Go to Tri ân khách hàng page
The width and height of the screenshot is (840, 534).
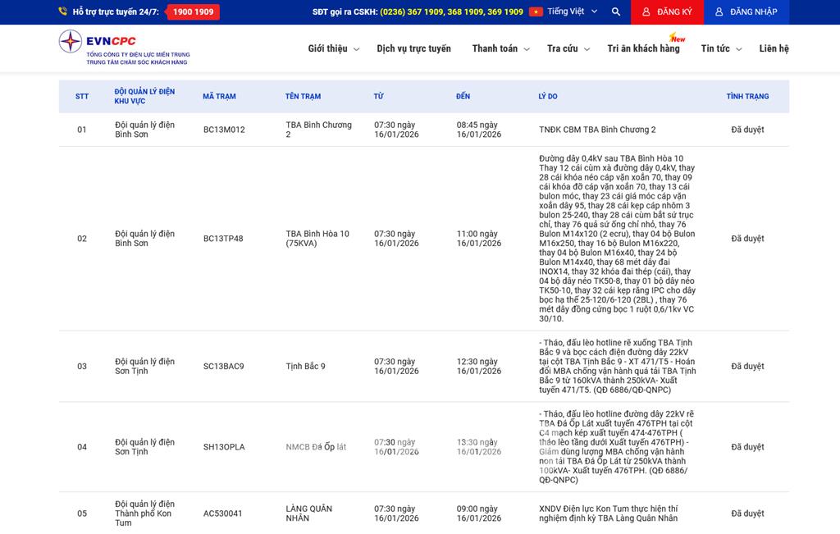point(643,48)
